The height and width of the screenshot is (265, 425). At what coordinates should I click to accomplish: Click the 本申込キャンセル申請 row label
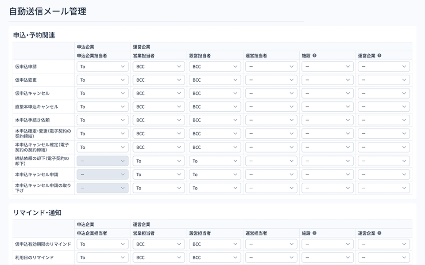point(37,174)
